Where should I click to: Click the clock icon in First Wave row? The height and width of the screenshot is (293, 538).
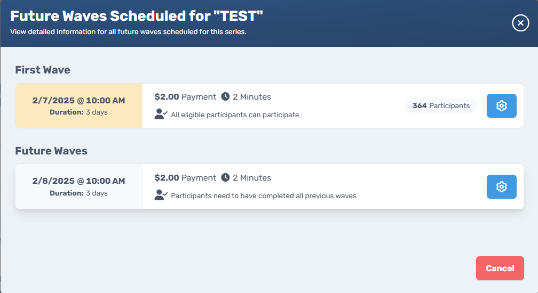coord(225,96)
